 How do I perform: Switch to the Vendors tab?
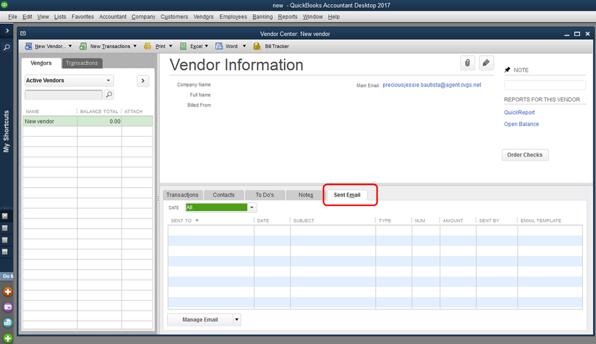click(x=41, y=63)
